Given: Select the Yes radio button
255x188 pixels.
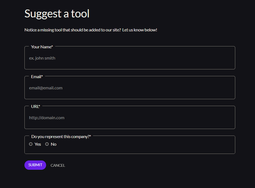Looking at the screenshot, I should (31, 144).
